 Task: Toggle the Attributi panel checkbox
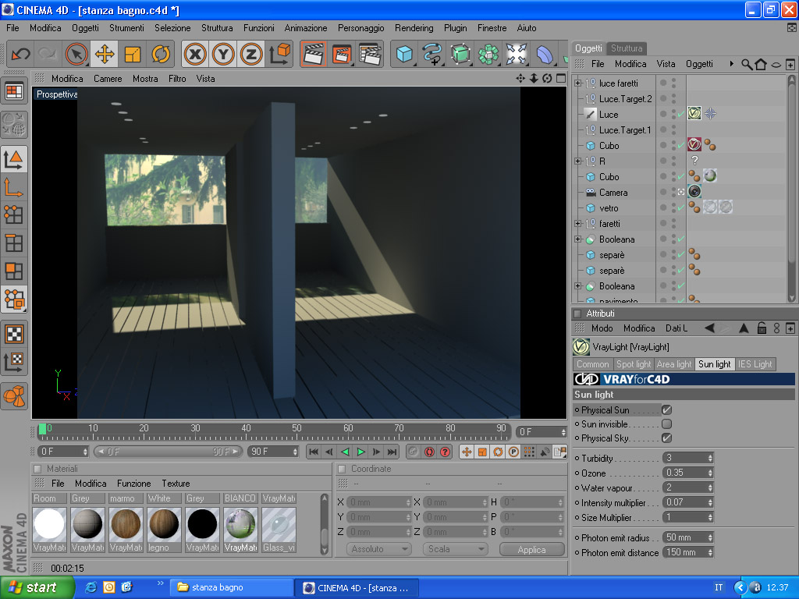(577, 314)
